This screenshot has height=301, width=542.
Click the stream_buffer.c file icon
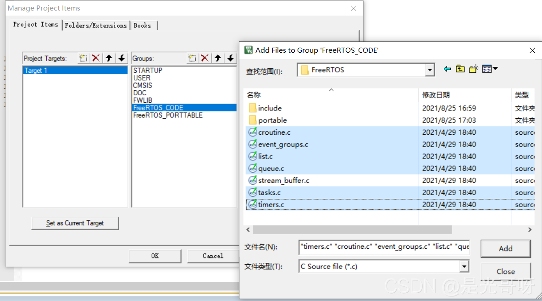[253, 180]
